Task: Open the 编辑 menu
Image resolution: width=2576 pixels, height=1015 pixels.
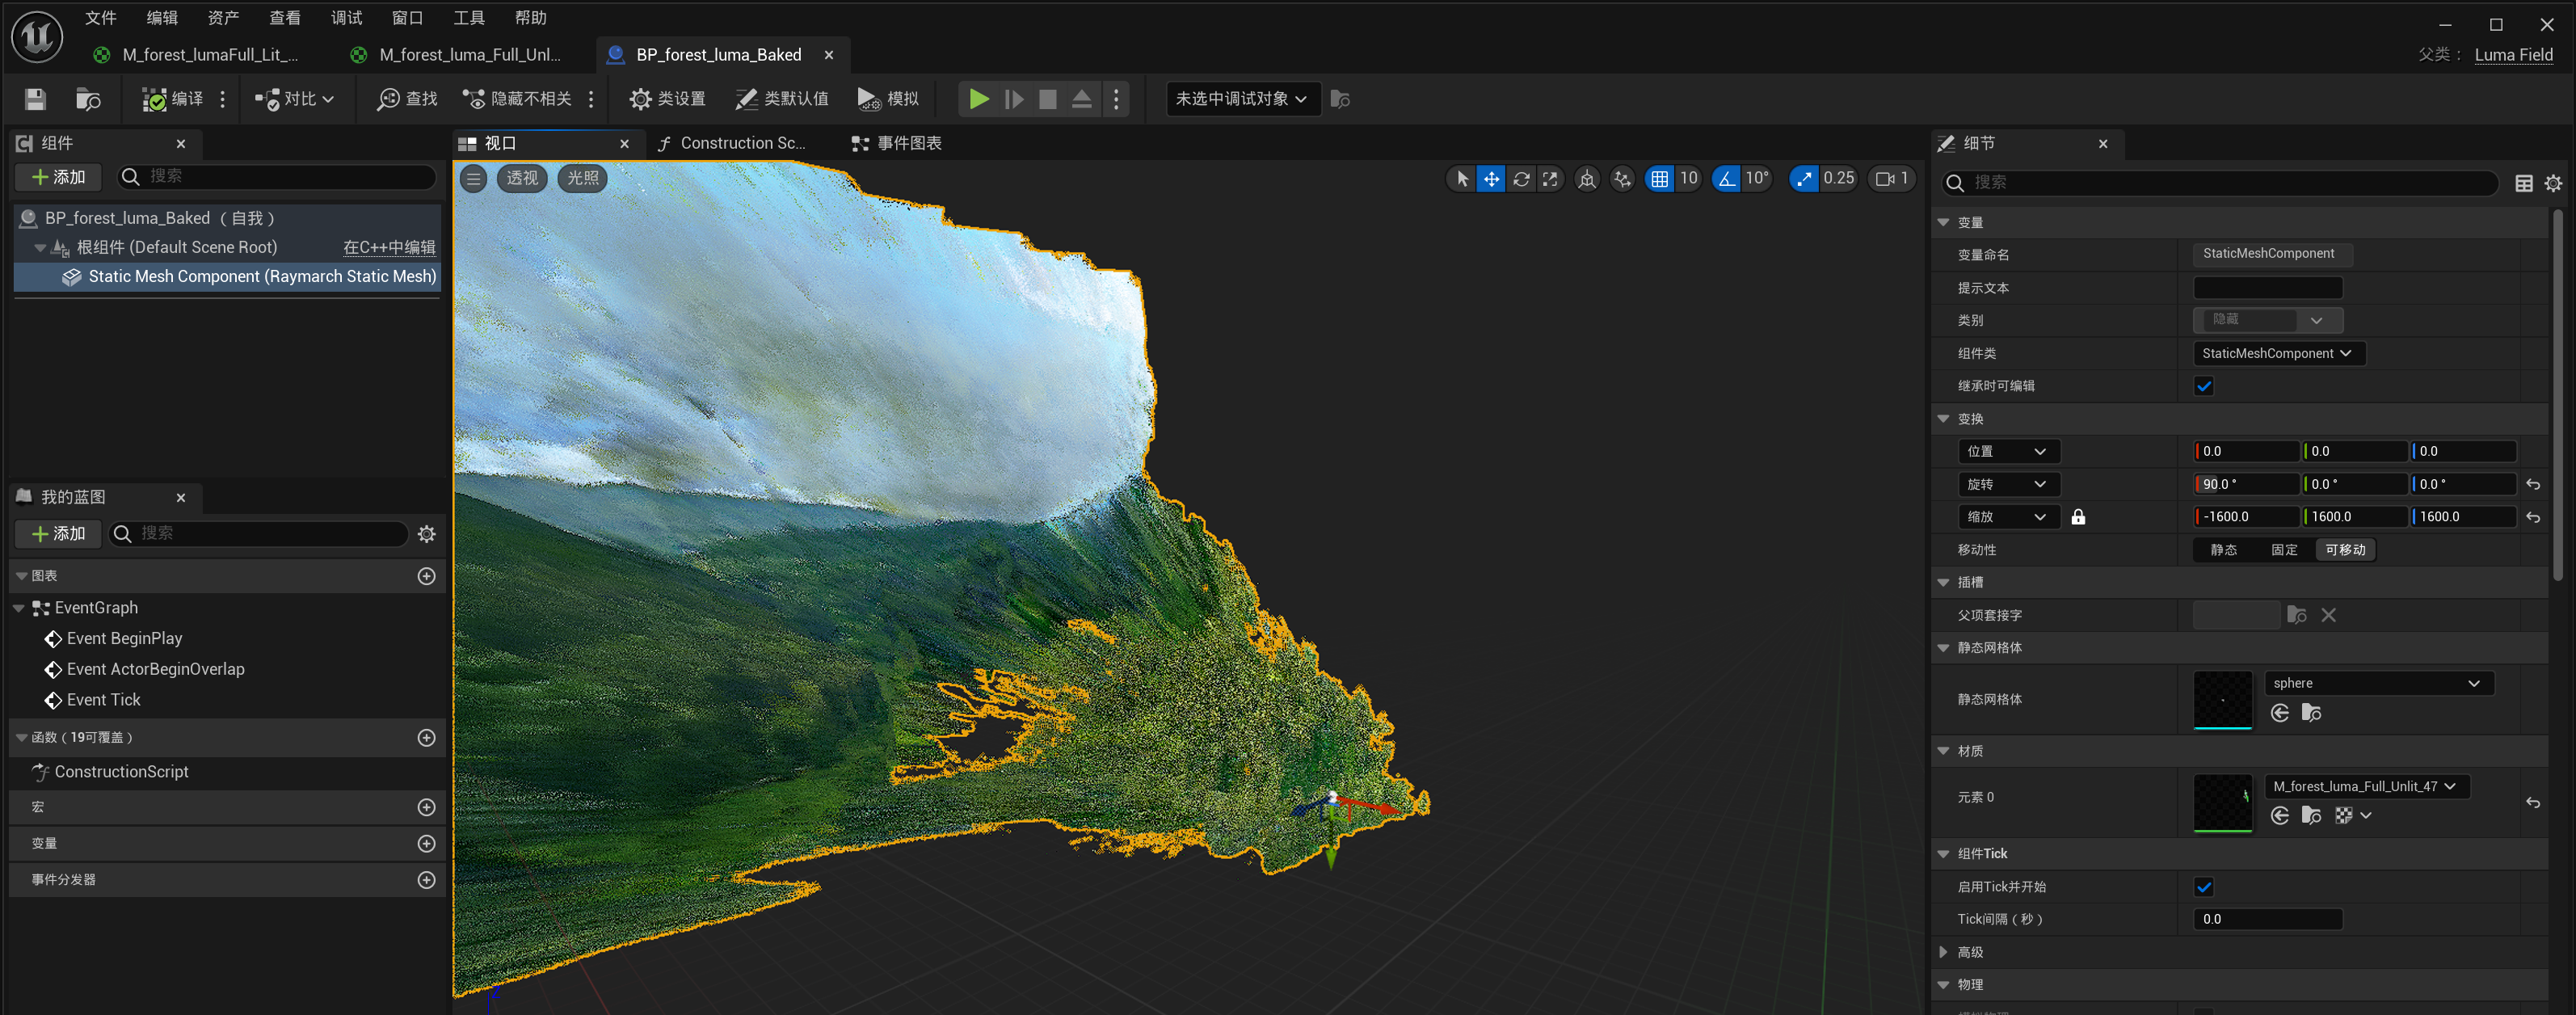Action: (x=161, y=18)
